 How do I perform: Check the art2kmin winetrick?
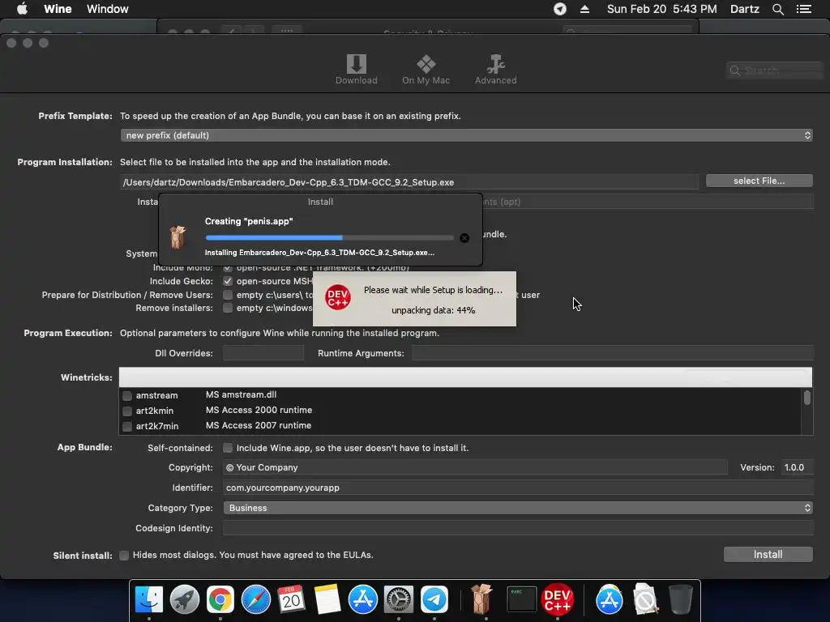pos(127,411)
